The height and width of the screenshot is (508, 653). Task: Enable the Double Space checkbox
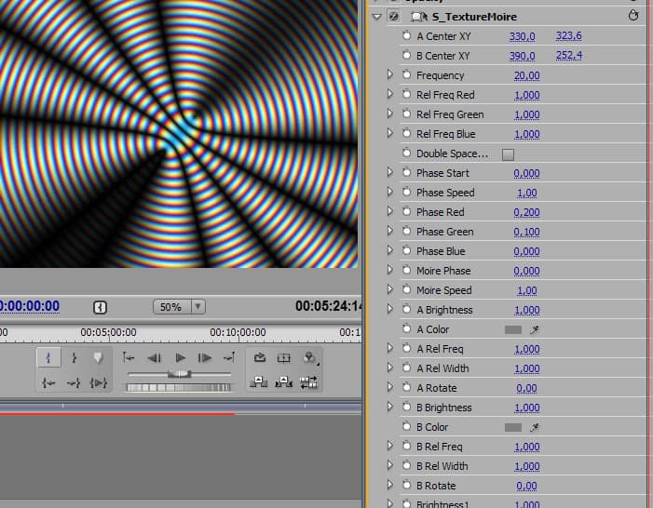point(508,154)
